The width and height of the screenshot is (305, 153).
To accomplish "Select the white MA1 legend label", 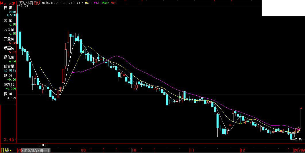I will 80,3.
